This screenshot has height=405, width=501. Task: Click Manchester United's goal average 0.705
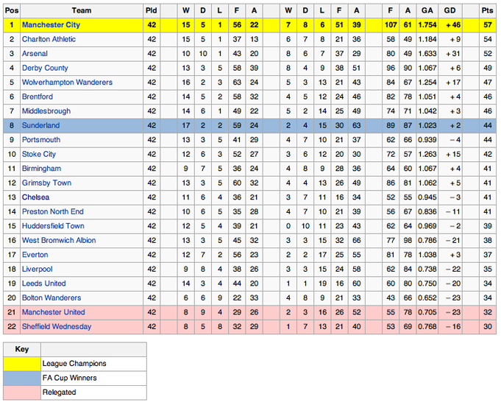click(x=427, y=312)
